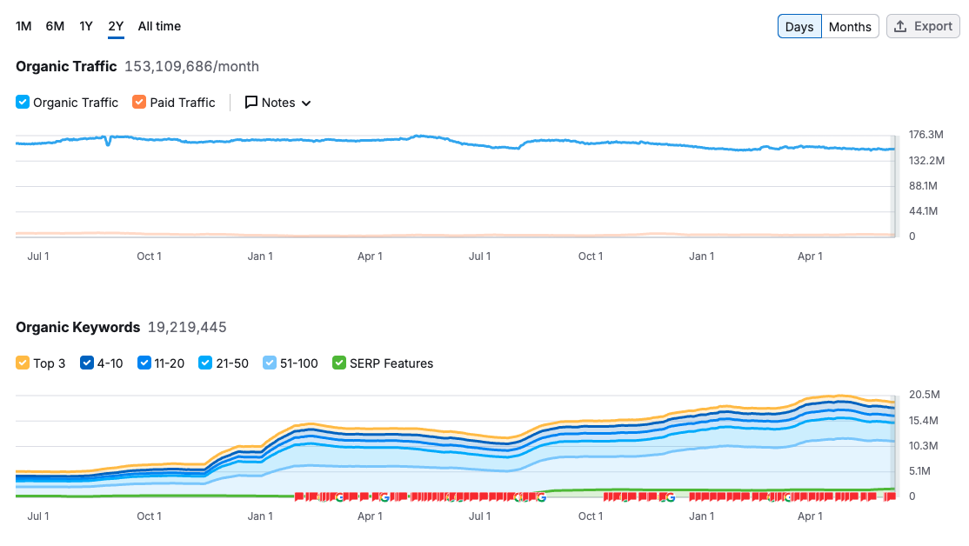Click the leftmost Google update marker on keywords chart
Image resolution: width=969 pixels, height=546 pixels.
click(x=338, y=497)
